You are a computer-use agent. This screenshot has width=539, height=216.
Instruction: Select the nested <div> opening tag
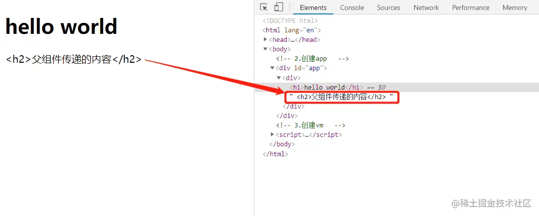(292, 78)
